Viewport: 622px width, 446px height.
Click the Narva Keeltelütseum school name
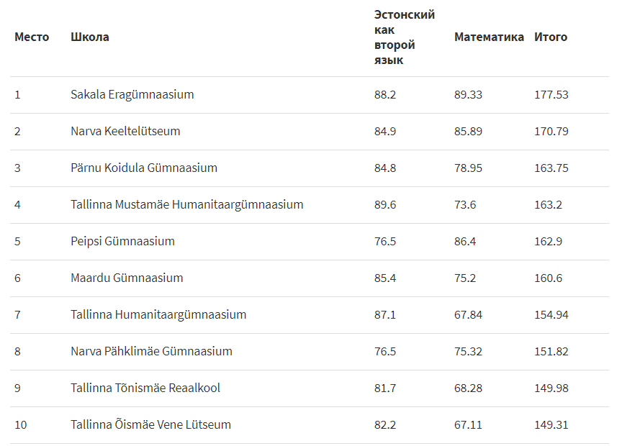pyautogui.click(x=125, y=131)
